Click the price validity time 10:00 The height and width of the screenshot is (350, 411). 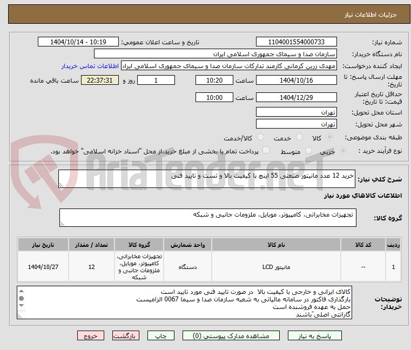click(214, 98)
